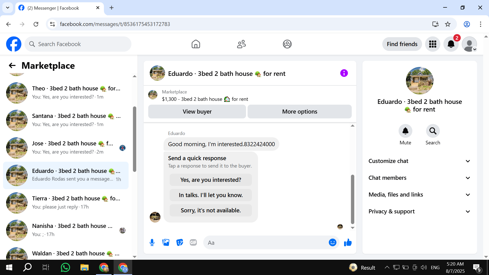Select Eduardo conversation in Marketplace list
The image size is (489, 275).
click(66, 175)
